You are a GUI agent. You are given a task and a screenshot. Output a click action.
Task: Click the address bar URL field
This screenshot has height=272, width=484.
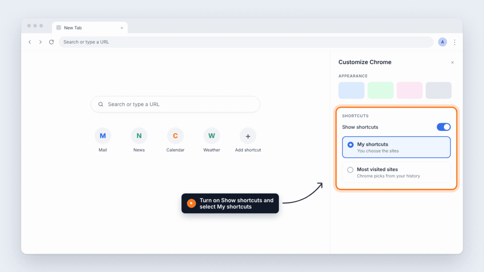(x=246, y=42)
